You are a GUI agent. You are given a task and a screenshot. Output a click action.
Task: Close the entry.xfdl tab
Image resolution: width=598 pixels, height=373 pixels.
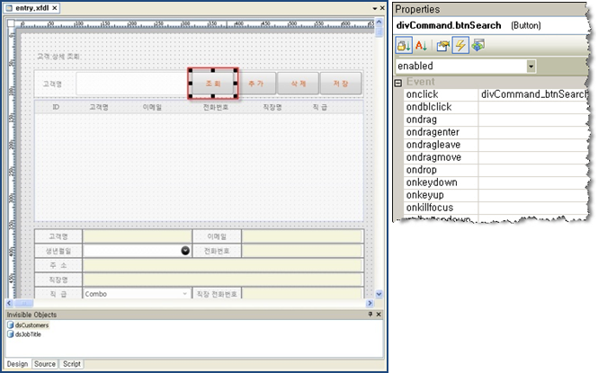pyautogui.click(x=54, y=8)
